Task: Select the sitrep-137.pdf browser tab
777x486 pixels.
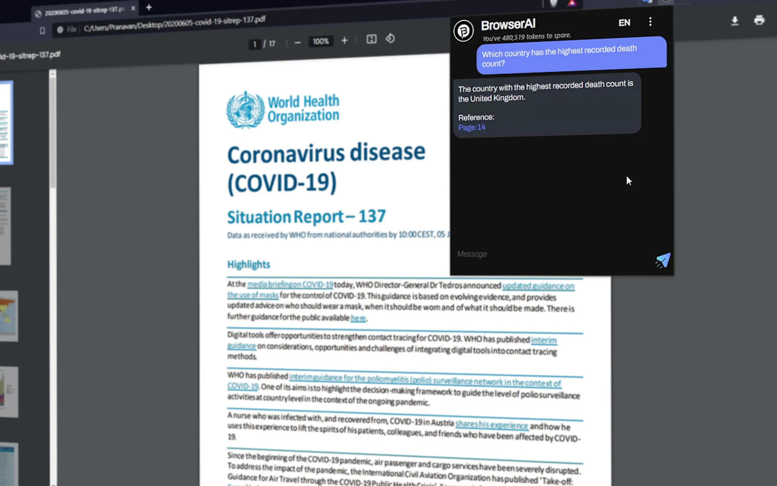Action: (x=84, y=11)
